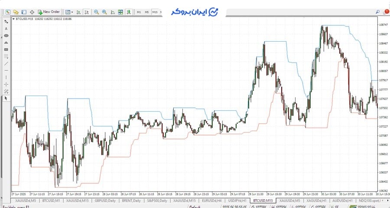The image size is (390, 208).
Task: Select the ellipse drawing tool
Action: point(6,36)
